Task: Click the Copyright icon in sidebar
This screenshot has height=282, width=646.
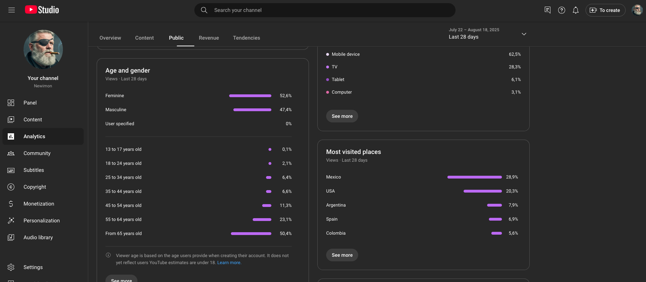Action: click(11, 187)
